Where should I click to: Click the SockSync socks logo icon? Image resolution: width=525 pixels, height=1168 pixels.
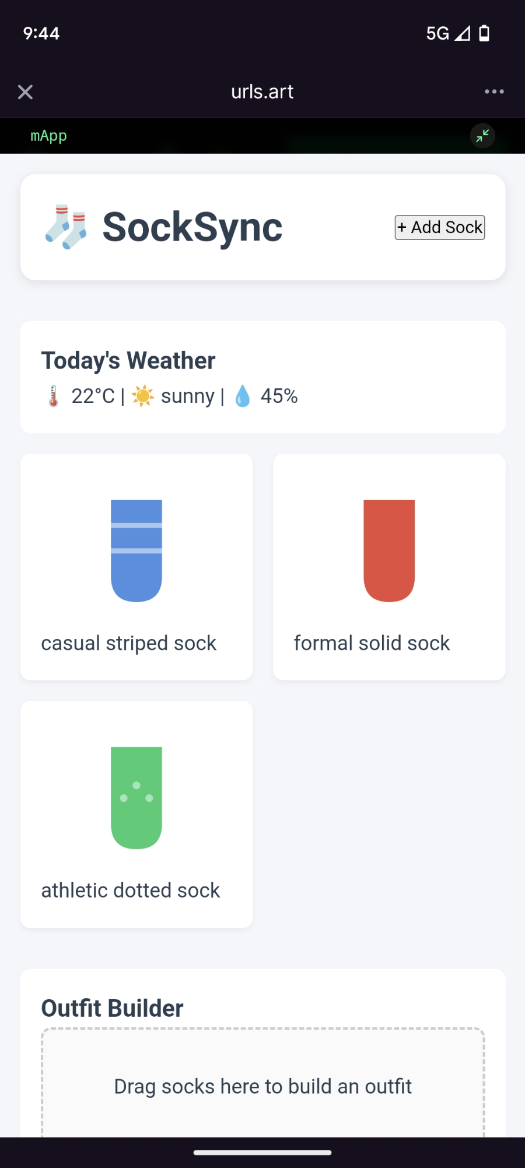pos(66,227)
